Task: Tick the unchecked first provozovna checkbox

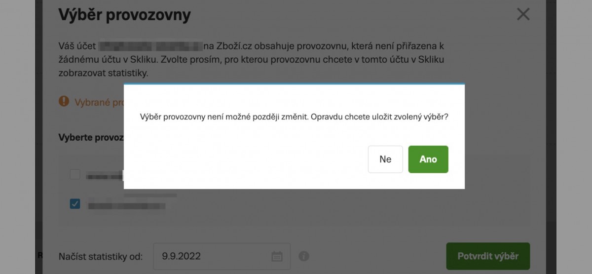Action: pos(75,174)
